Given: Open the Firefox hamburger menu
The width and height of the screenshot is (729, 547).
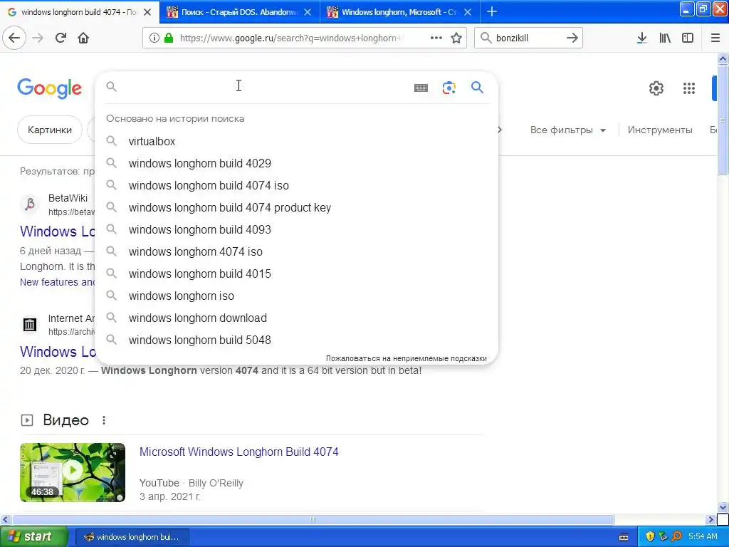Looking at the screenshot, I should [x=715, y=38].
